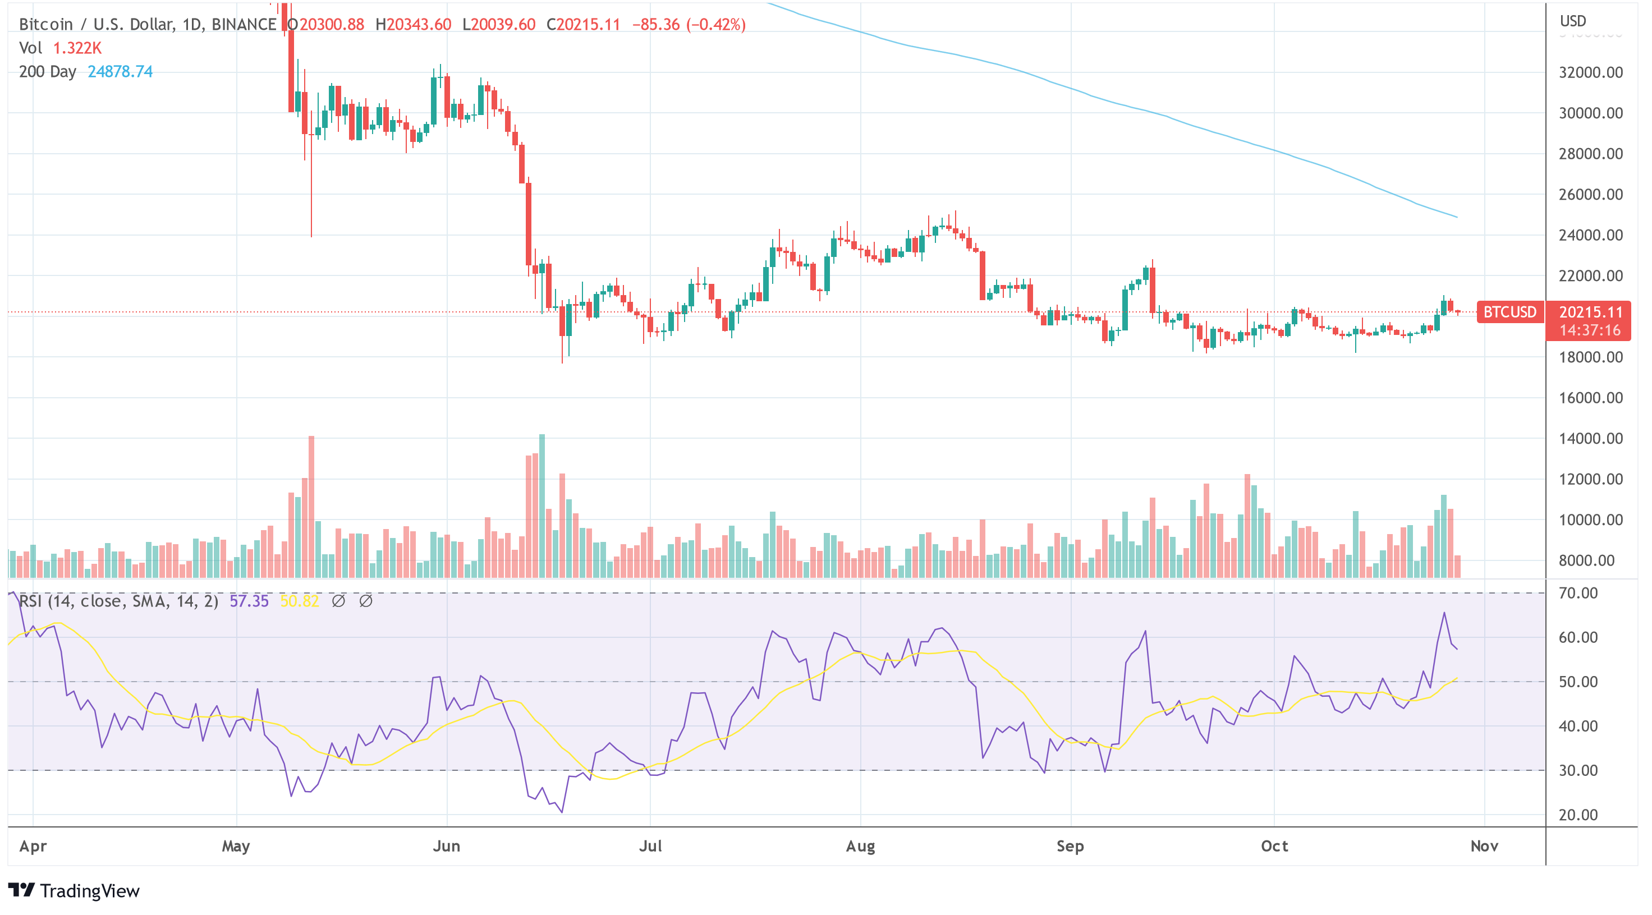
Task: Click the first RSI empty-set symbol
Action: pyautogui.click(x=338, y=601)
